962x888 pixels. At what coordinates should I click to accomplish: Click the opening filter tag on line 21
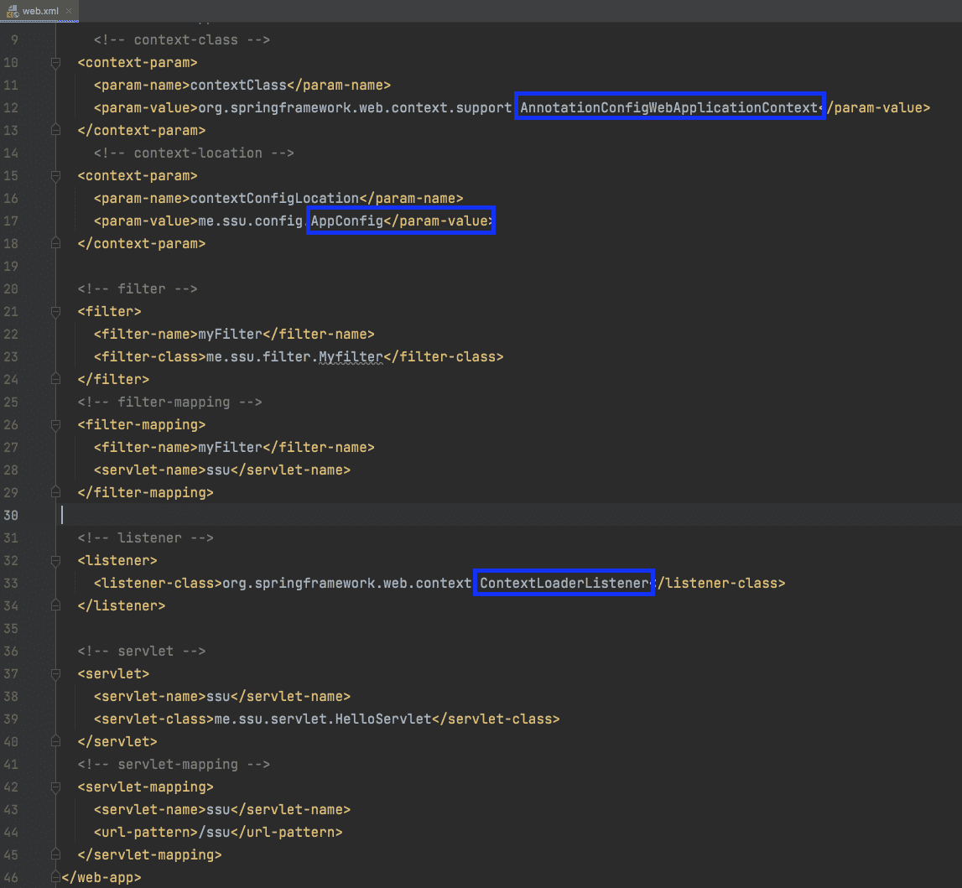click(x=109, y=312)
